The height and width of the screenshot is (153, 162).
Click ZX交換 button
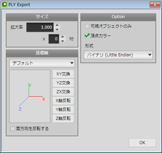(x=63, y=92)
